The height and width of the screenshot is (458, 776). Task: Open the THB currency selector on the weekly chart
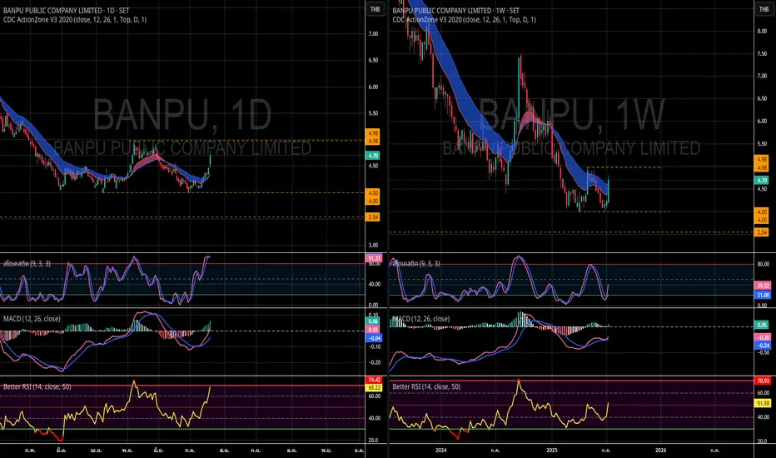coord(762,9)
